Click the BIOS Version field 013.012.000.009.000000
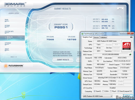Screen dimensions: 135x100 click(x=110, y=54)
